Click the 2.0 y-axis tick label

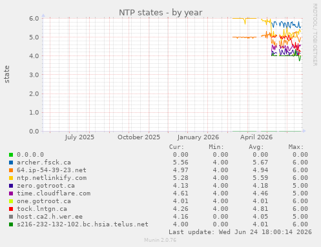[34, 94]
